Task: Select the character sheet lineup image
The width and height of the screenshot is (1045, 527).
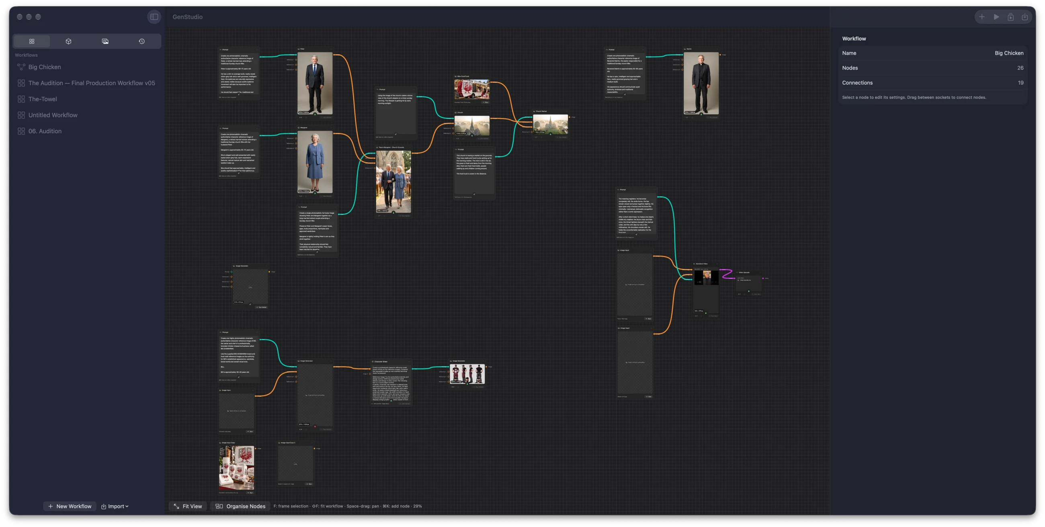Action: coord(467,374)
